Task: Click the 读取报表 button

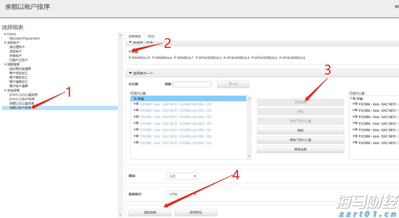Action: 150,212
